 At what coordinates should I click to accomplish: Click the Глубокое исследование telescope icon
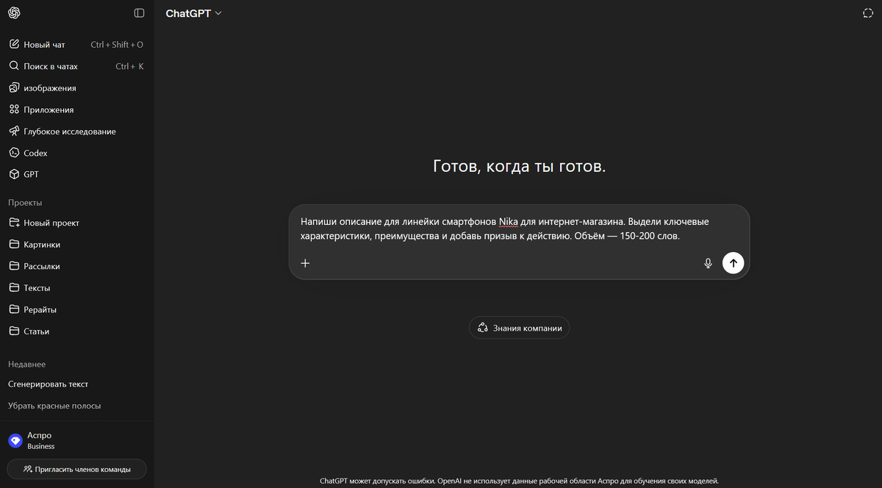(x=14, y=132)
